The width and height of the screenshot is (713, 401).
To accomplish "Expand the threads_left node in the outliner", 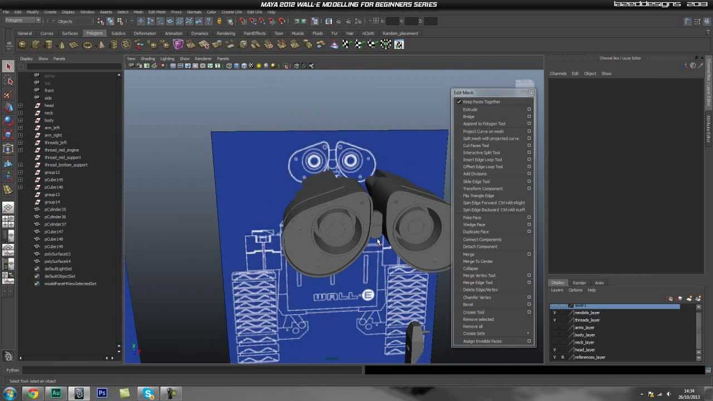I will (21, 143).
